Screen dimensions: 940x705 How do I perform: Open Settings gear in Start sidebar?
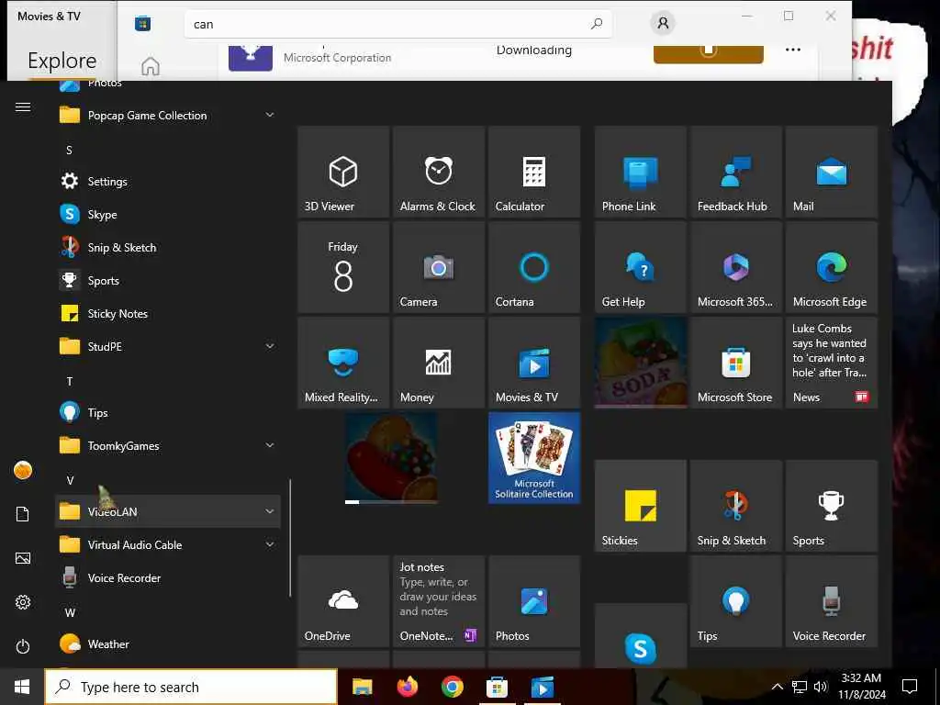coord(23,602)
